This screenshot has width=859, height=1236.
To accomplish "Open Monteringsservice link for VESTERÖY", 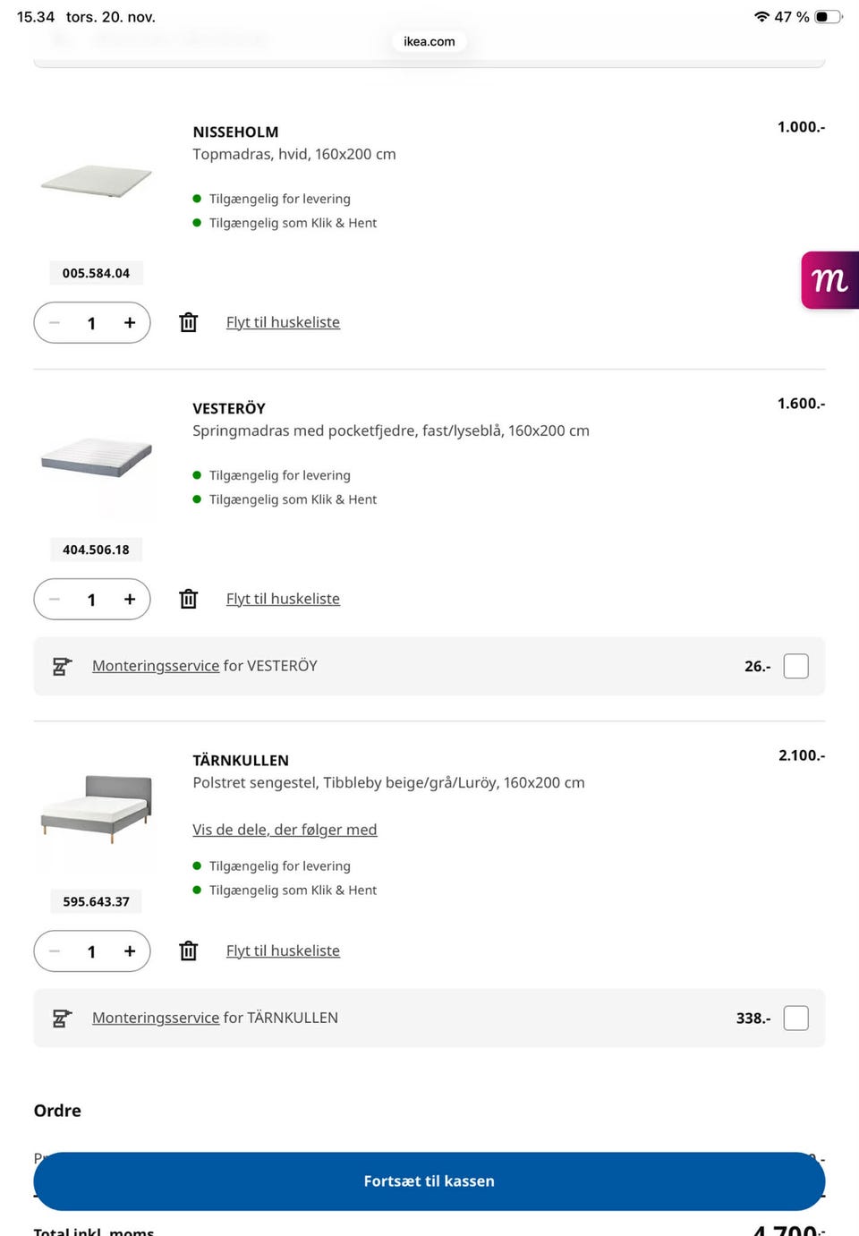I will (x=156, y=666).
